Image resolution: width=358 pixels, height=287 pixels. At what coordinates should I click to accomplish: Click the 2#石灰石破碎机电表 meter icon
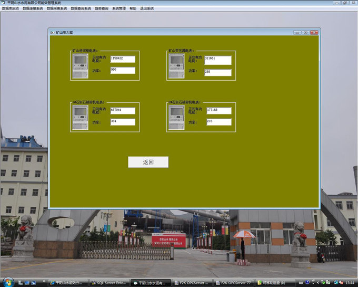(x=176, y=118)
